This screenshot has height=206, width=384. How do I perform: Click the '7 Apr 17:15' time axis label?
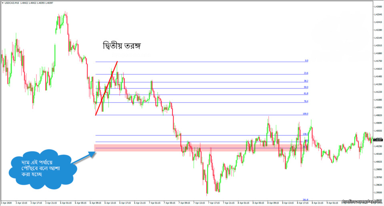(214, 203)
